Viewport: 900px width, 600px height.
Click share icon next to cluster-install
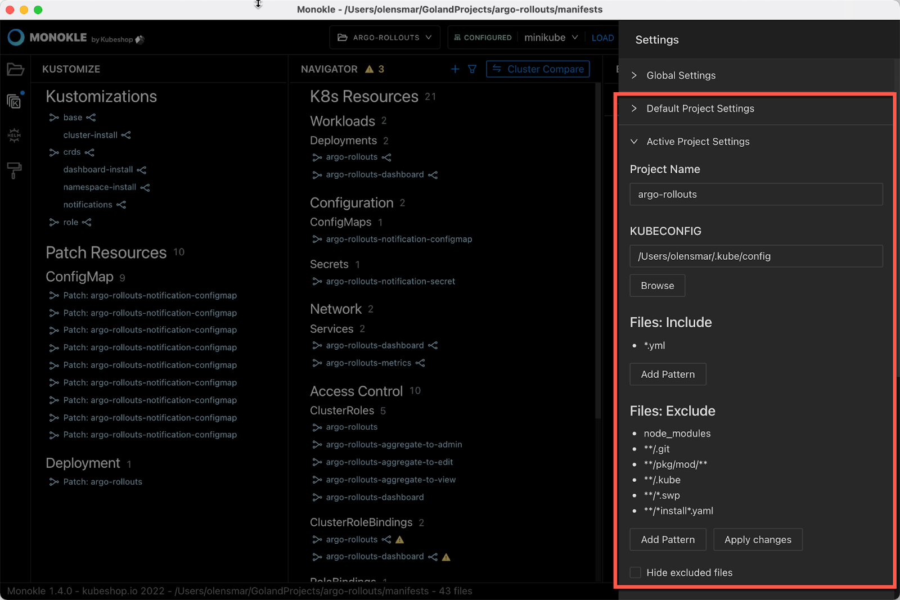click(x=126, y=135)
